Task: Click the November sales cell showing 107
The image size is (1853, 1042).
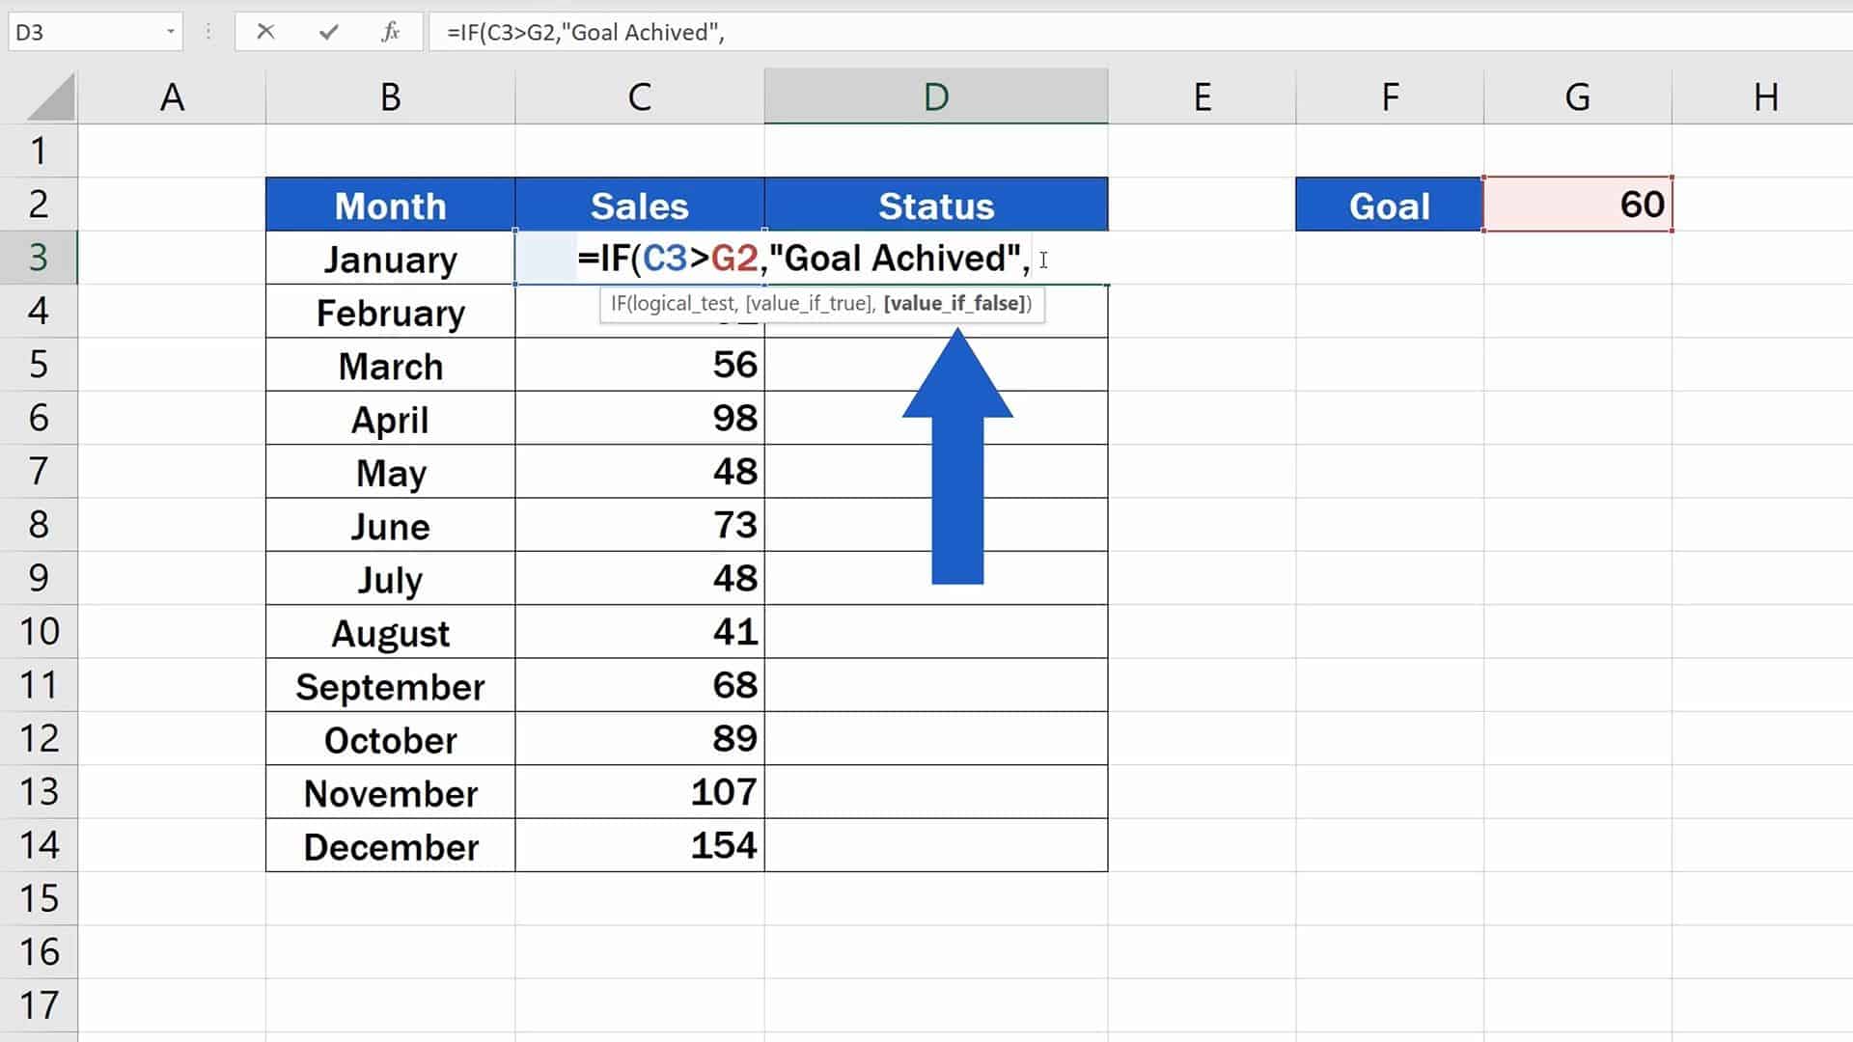Action: tap(640, 792)
